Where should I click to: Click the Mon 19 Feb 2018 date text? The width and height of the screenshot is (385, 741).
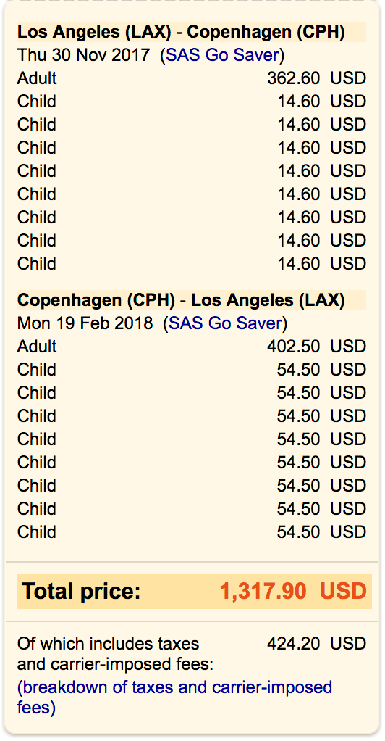[x=85, y=323]
